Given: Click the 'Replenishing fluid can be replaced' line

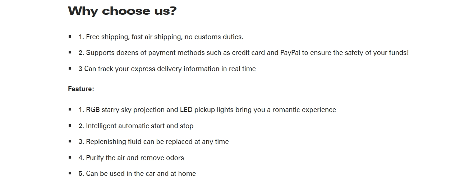Looking at the screenshot, I should tap(154, 142).
